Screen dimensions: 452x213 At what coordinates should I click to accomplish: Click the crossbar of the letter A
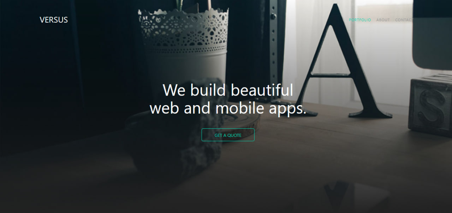click(331, 75)
